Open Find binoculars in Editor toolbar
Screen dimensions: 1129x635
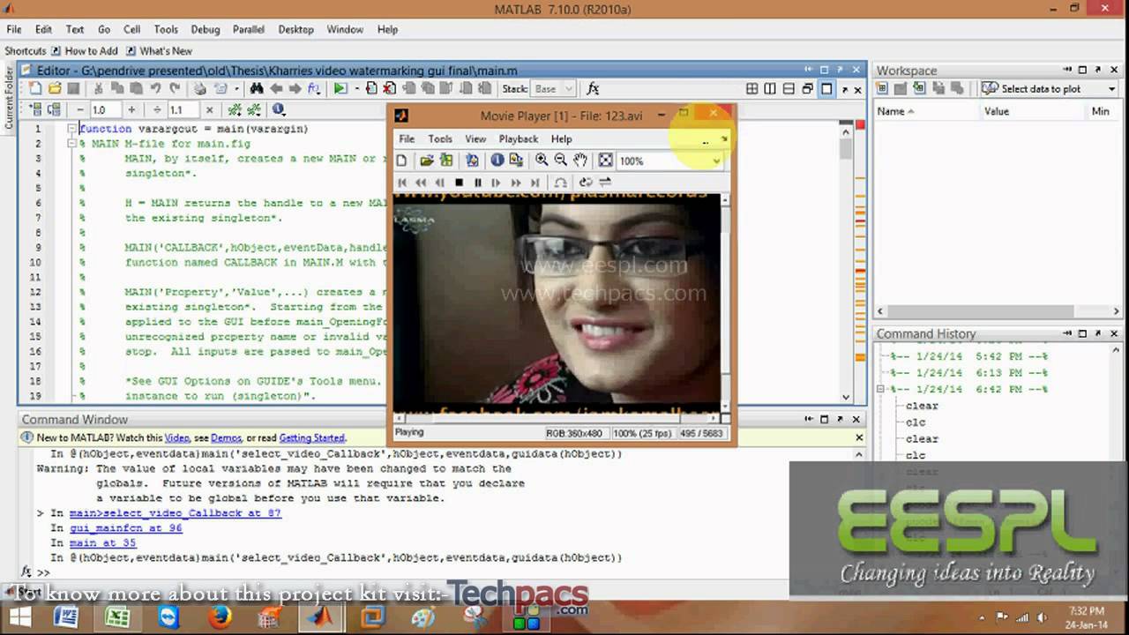coord(257,88)
